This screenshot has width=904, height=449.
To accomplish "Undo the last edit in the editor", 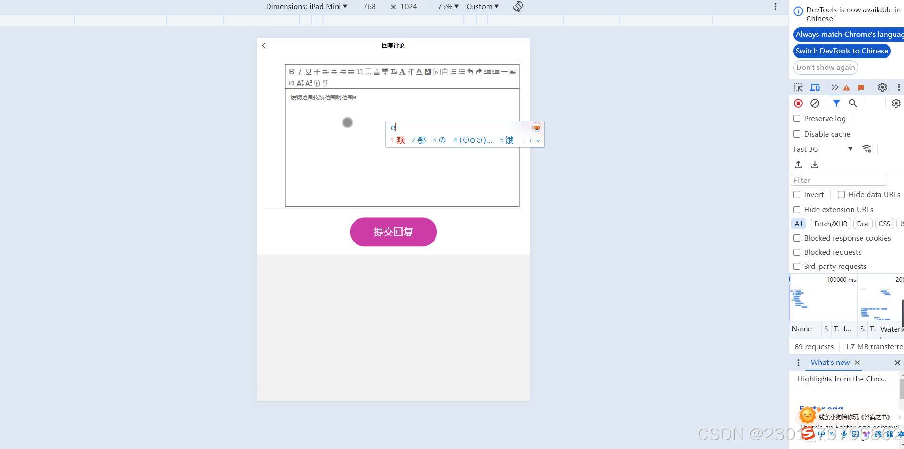I will [x=470, y=72].
